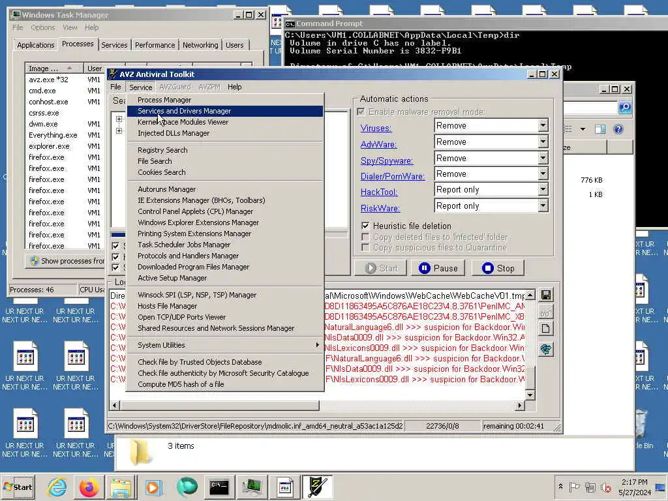
Task: Open the Viruses action dropdown
Action: point(543,126)
